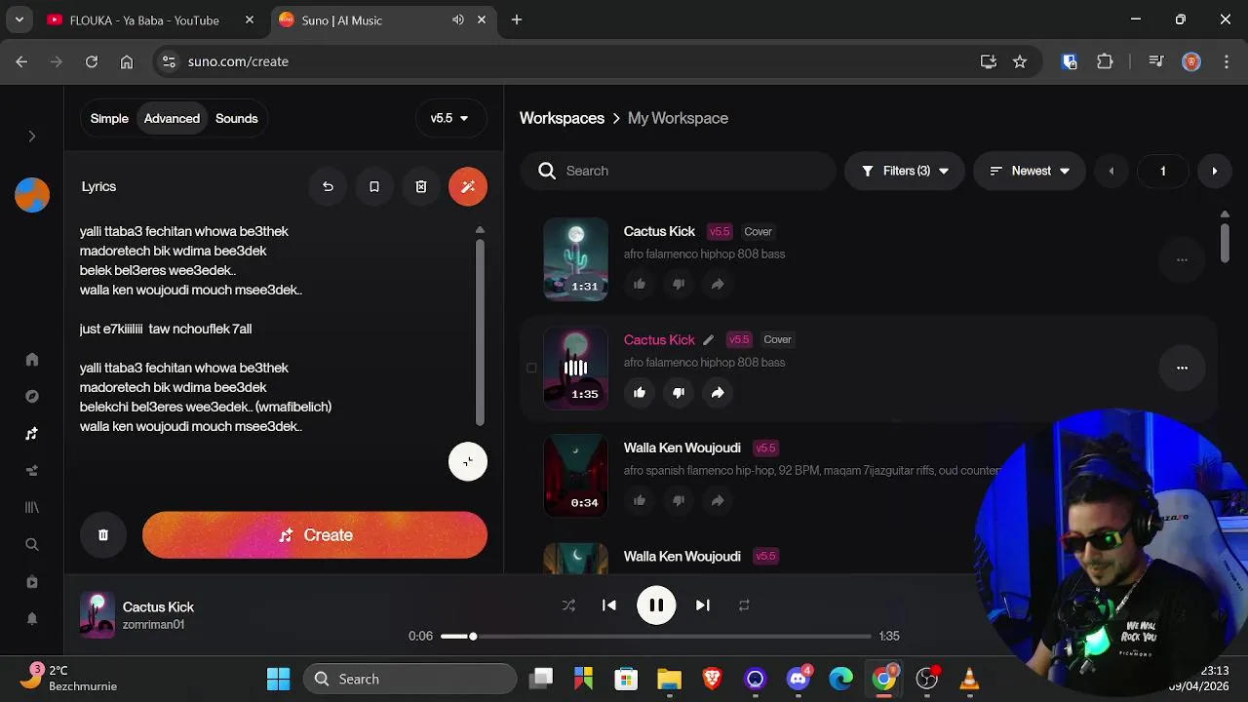The width and height of the screenshot is (1248, 702).
Task: Open the Windows Start menu
Action: 278,679
